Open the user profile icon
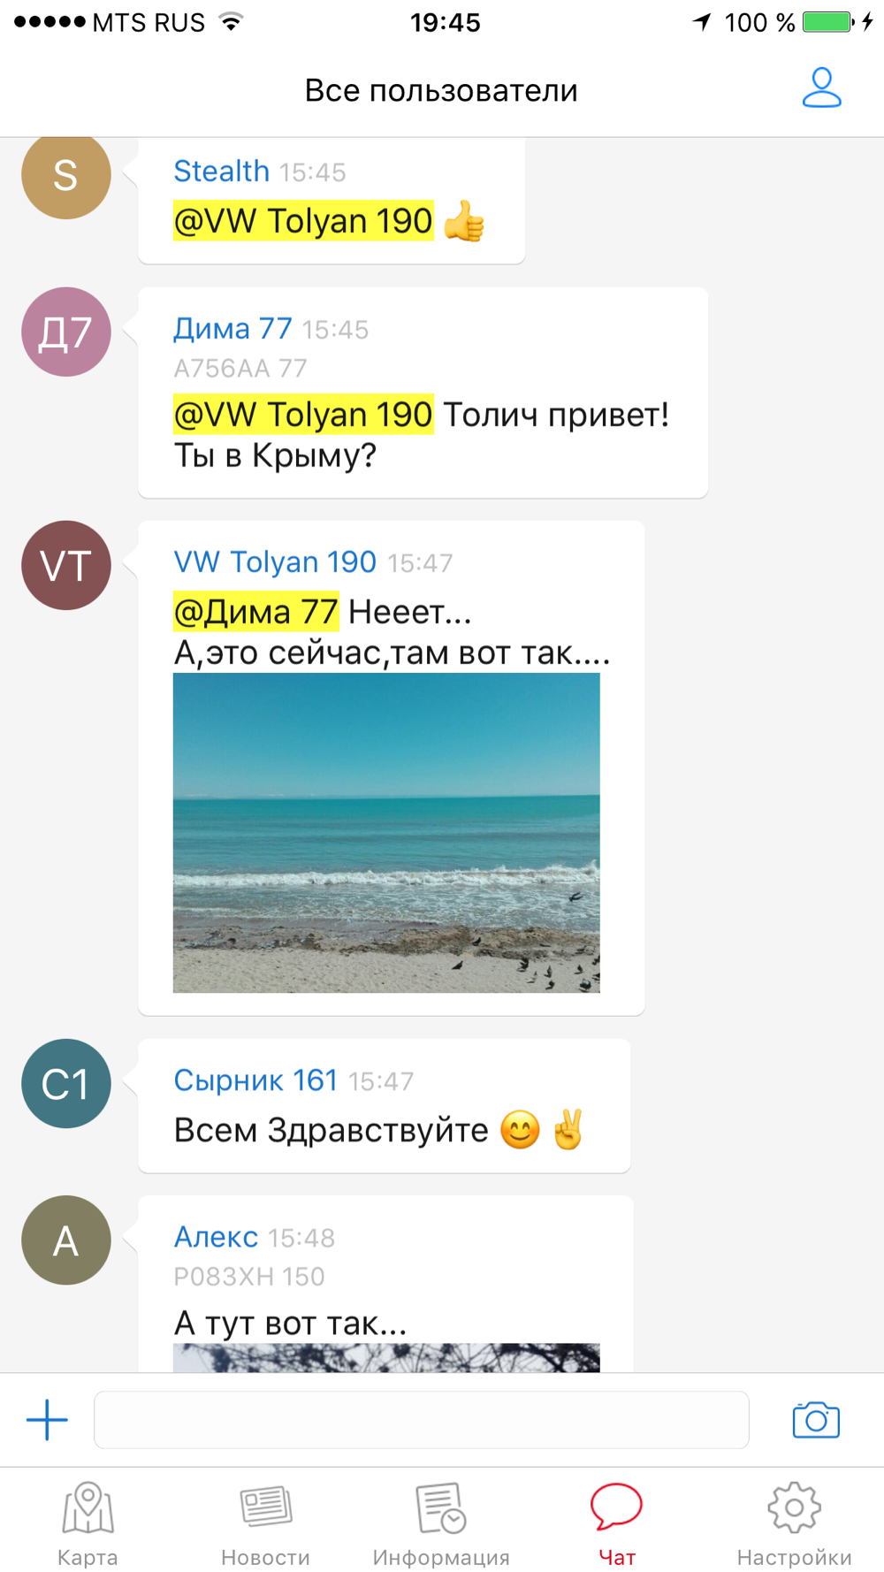Viewport: 884px width, 1572px height. pyautogui.click(x=821, y=88)
